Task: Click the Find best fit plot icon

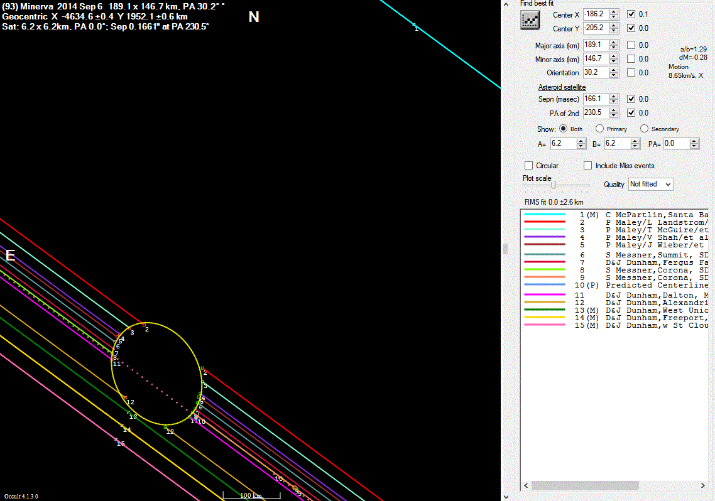Action: point(530,20)
